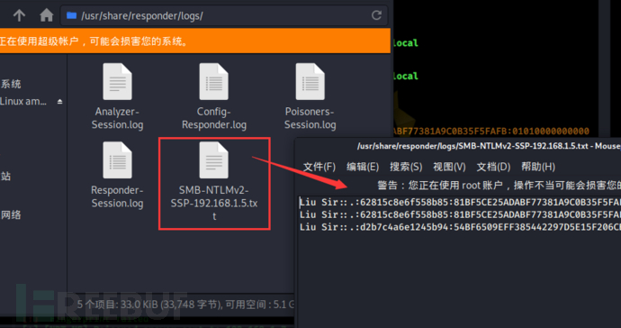
Task: Select 系统 in the sidebar
Action: point(11,84)
